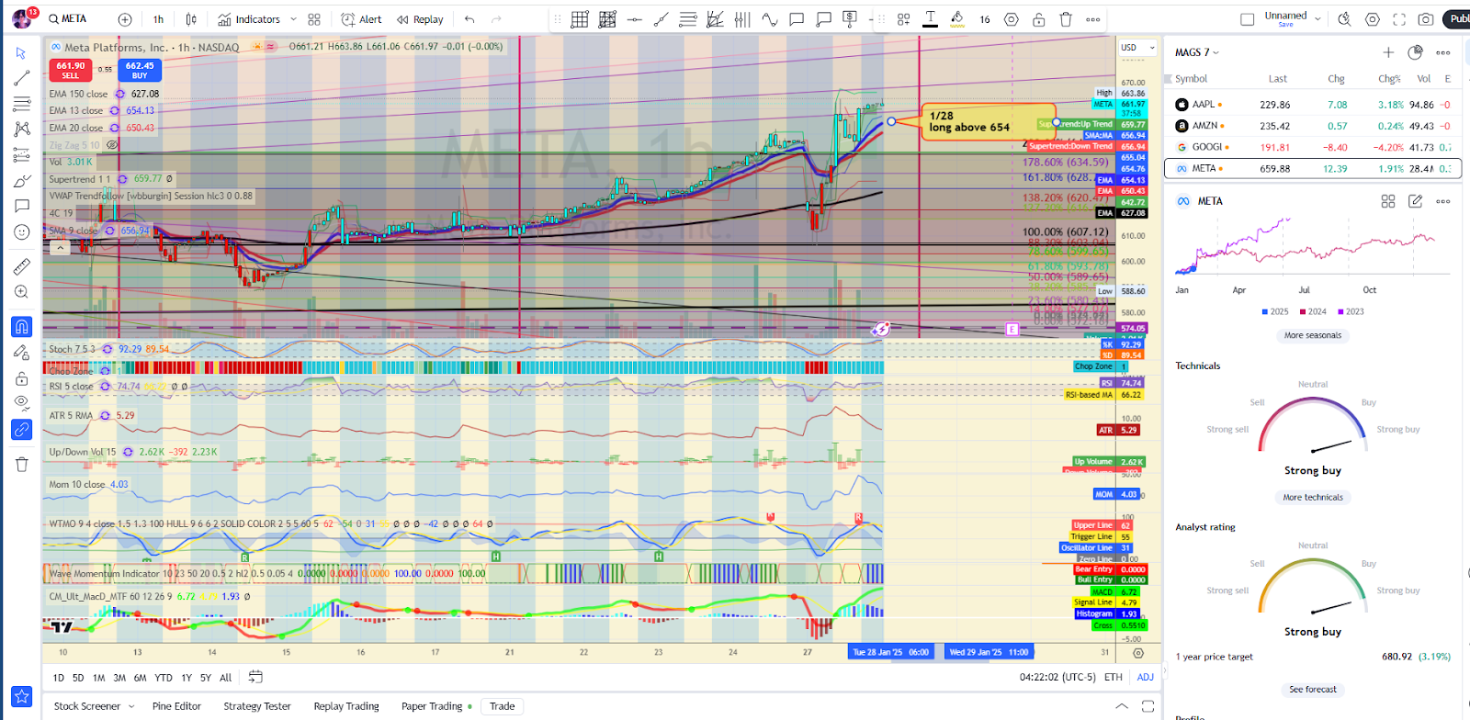Open the background fill color swatch on floating toolbar
The width and height of the screenshot is (1470, 720).
(957, 19)
